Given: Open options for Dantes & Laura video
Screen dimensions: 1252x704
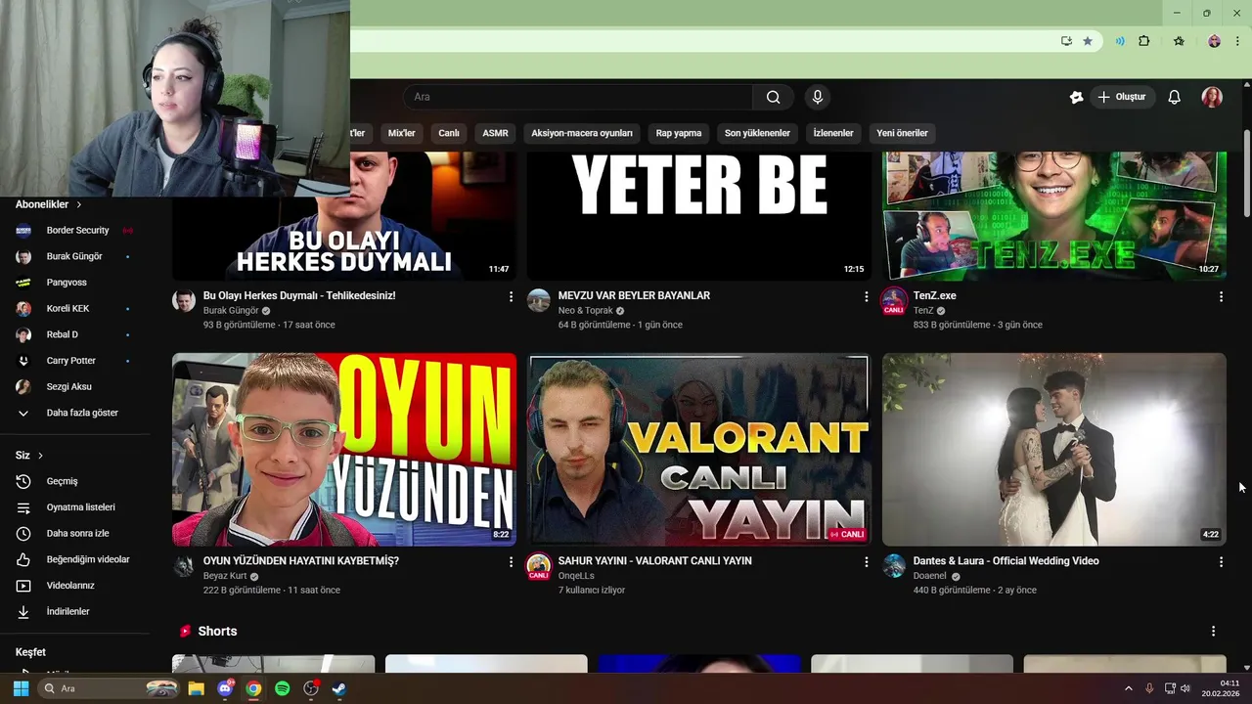Looking at the screenshot, I should pyautogui.click(x=1221, y=562).
